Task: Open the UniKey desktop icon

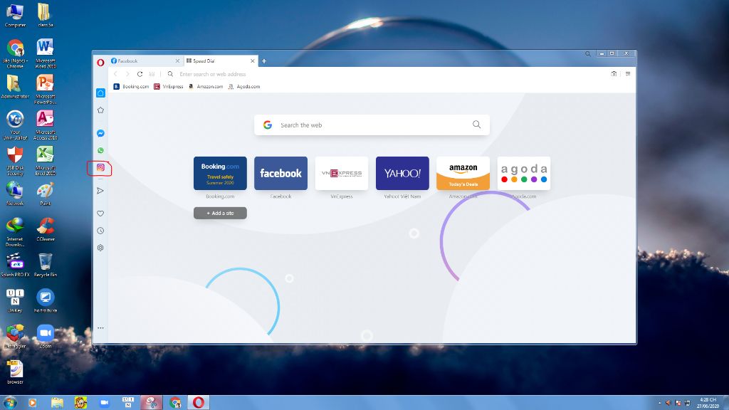Action: click(15, 300)
